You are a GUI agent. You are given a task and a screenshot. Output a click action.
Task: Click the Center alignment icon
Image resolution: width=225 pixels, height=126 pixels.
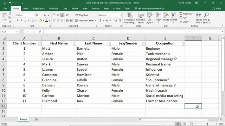(x=58, y=21)
